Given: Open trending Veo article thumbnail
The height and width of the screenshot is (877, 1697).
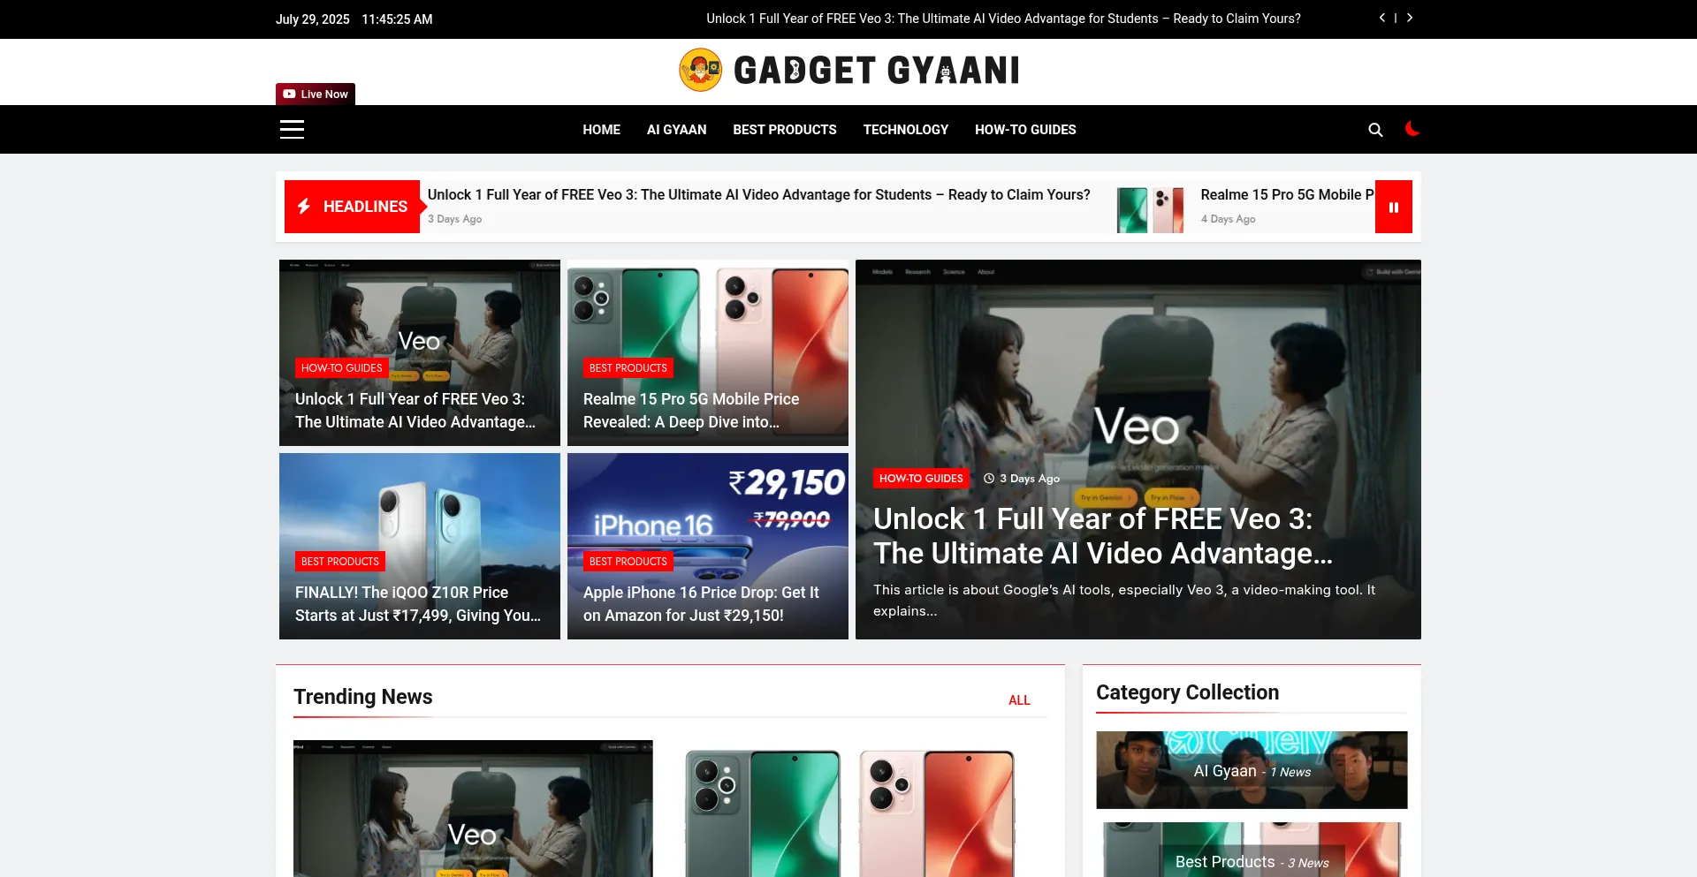Looking at the screenshot, I should tap(473, 808).
